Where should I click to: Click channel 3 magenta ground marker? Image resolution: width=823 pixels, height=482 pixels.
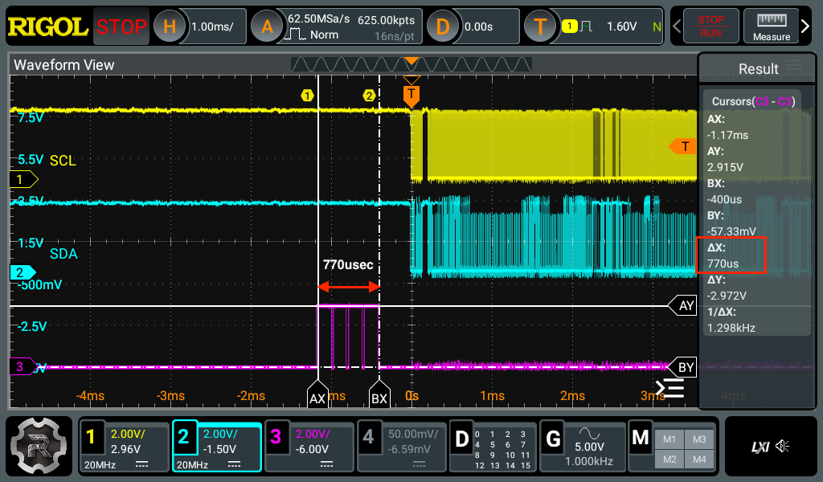[x=23, y=366]
